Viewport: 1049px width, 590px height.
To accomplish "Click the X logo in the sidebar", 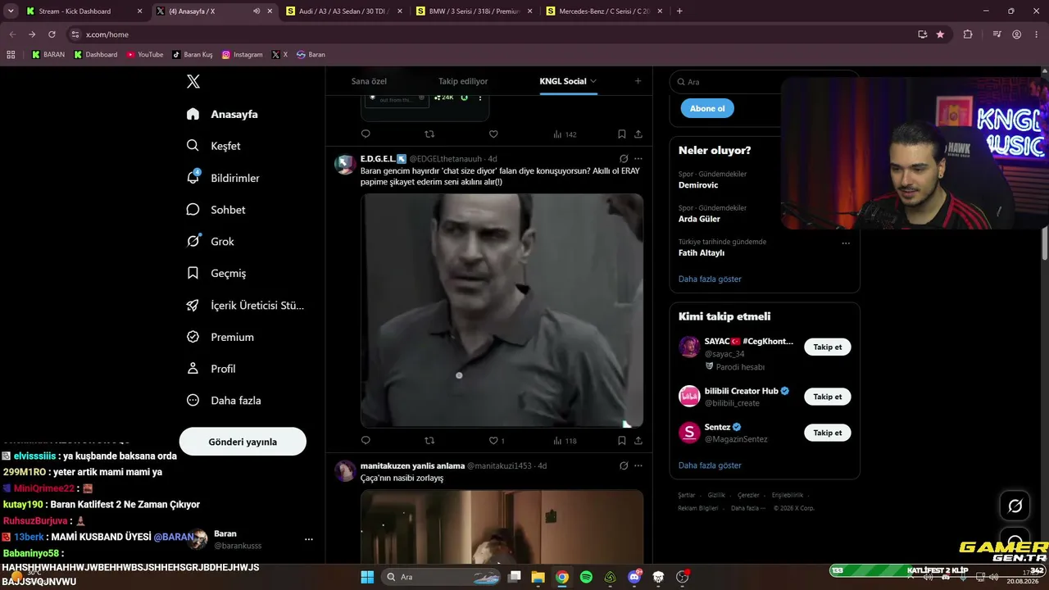I will coord(193,81).
